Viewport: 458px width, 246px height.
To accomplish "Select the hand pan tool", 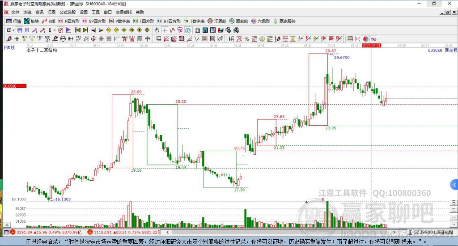I will point(157,30).
